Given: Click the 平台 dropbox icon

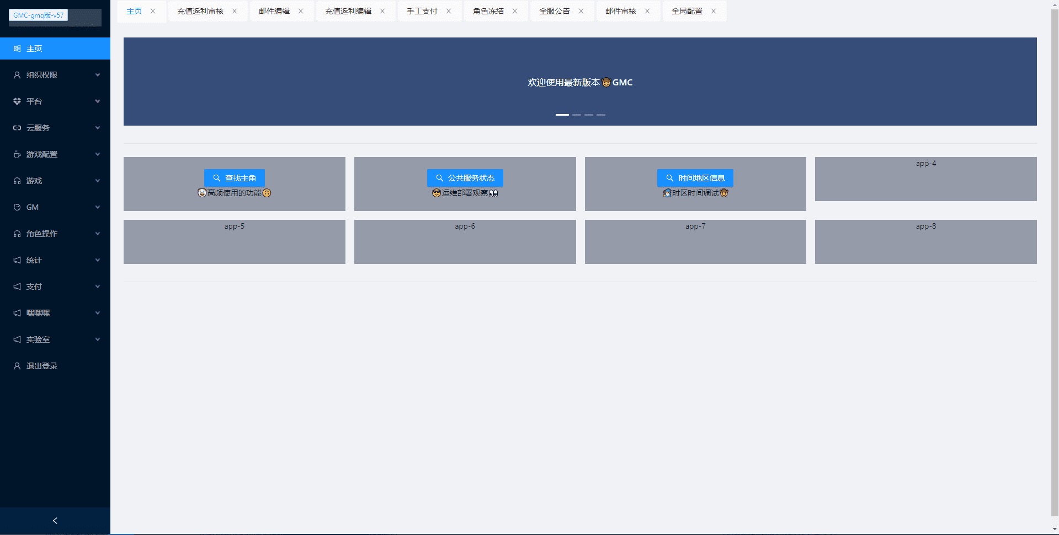Looking at the screenshot, I should pyautogui.click(x=17, y=101).
